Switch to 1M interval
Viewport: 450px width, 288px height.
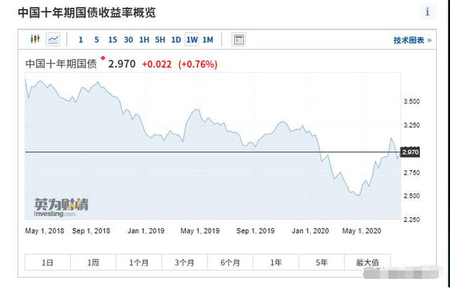click(x=207, y=39)
